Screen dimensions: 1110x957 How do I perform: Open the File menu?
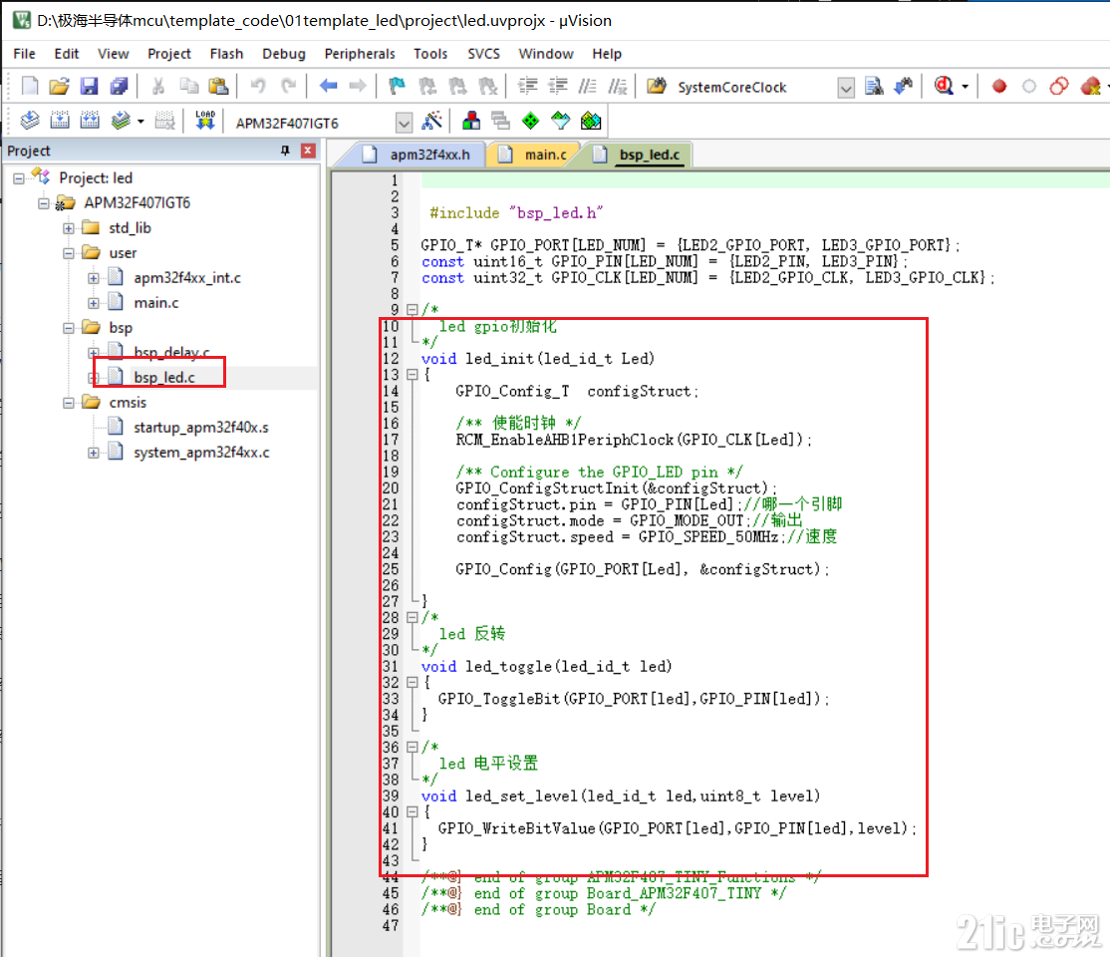click(x=24, y=54)
